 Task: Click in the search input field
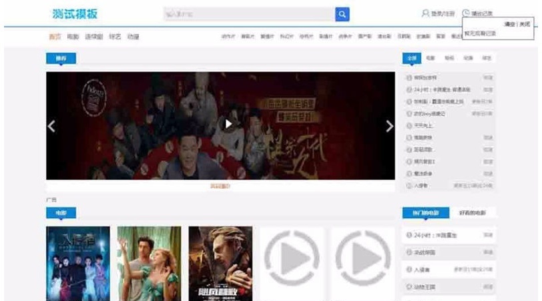[x=248, y=14]
